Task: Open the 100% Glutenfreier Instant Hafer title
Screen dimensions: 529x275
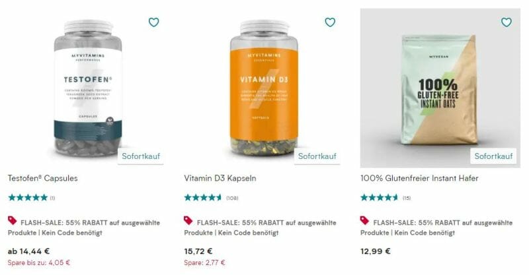Action: coord(419,178)
